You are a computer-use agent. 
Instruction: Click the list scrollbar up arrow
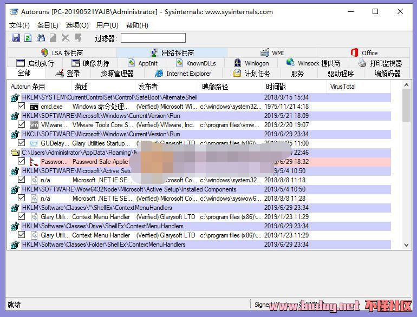click(x=406, y=85)
